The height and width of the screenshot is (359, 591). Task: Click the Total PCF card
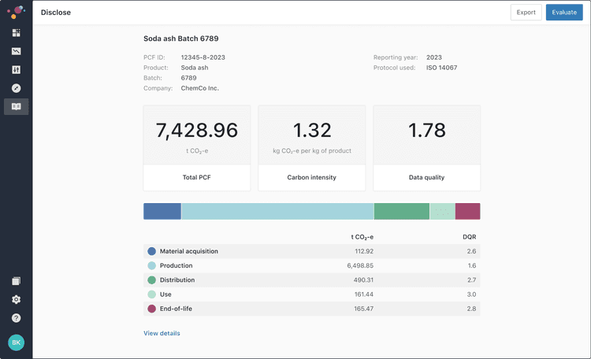click(196, 148)
